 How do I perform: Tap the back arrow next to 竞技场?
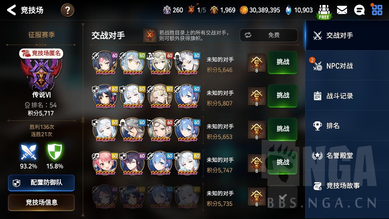click(x=11, y=10)
